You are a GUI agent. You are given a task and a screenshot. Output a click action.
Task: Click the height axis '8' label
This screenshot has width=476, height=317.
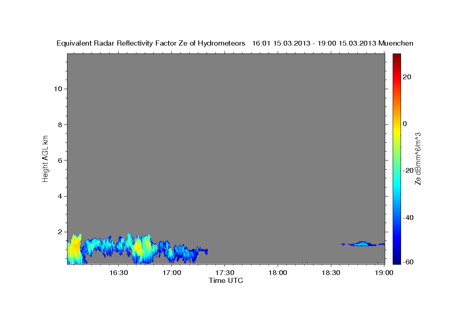pos(61,124)
